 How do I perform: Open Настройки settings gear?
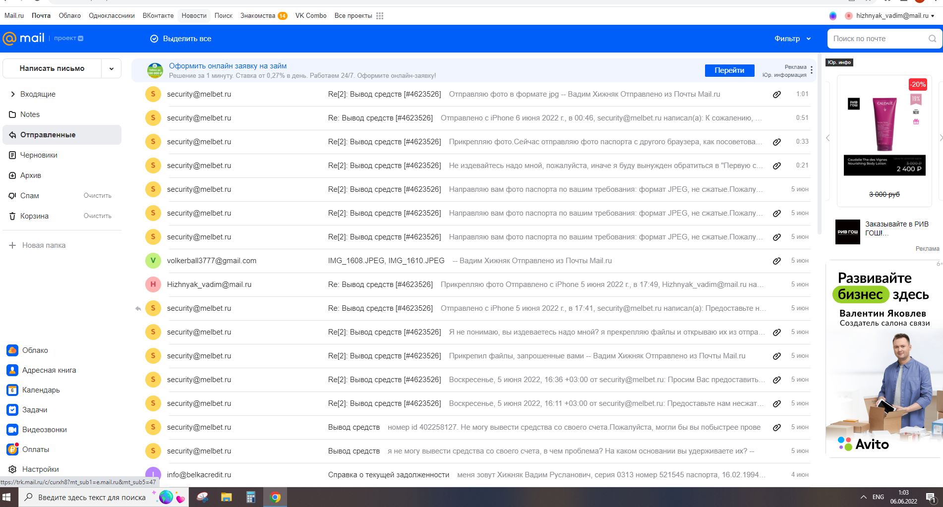tap(12, 469)
